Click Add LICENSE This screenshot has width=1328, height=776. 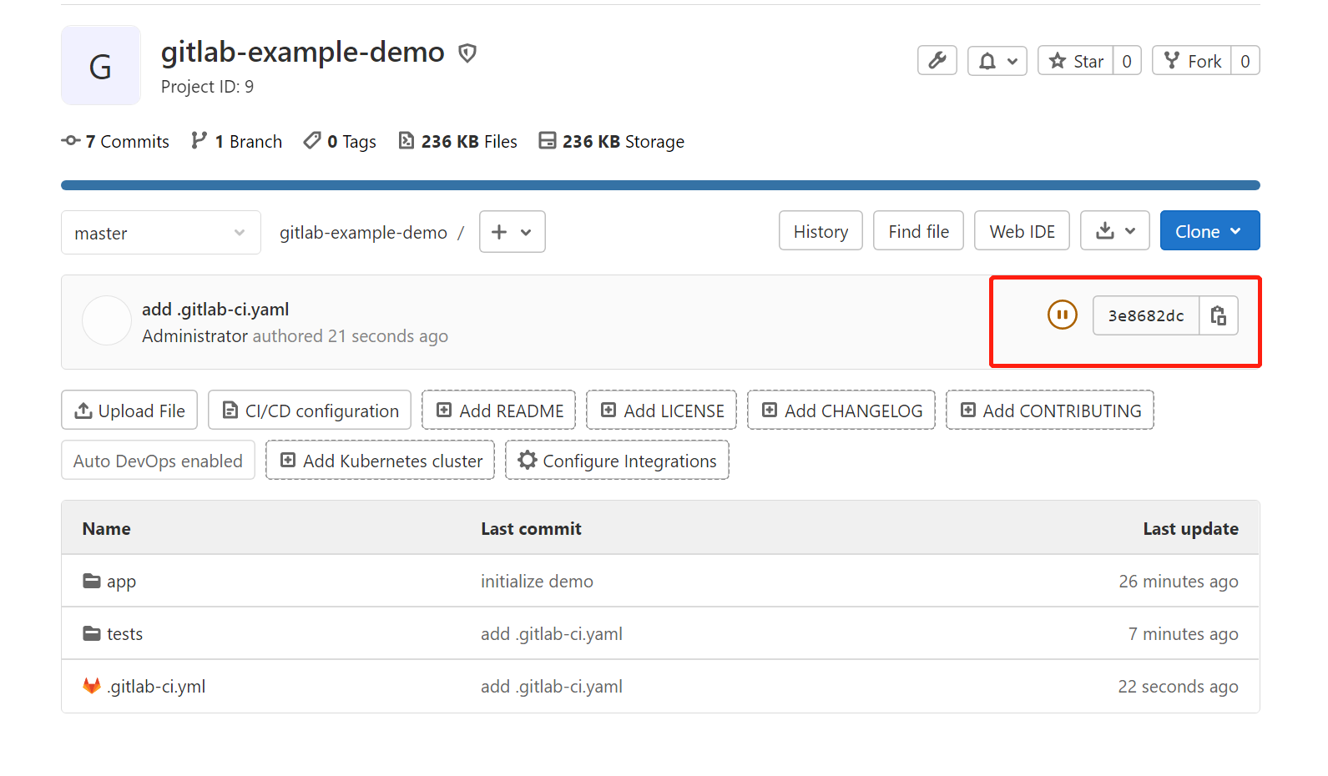(662, 411)
